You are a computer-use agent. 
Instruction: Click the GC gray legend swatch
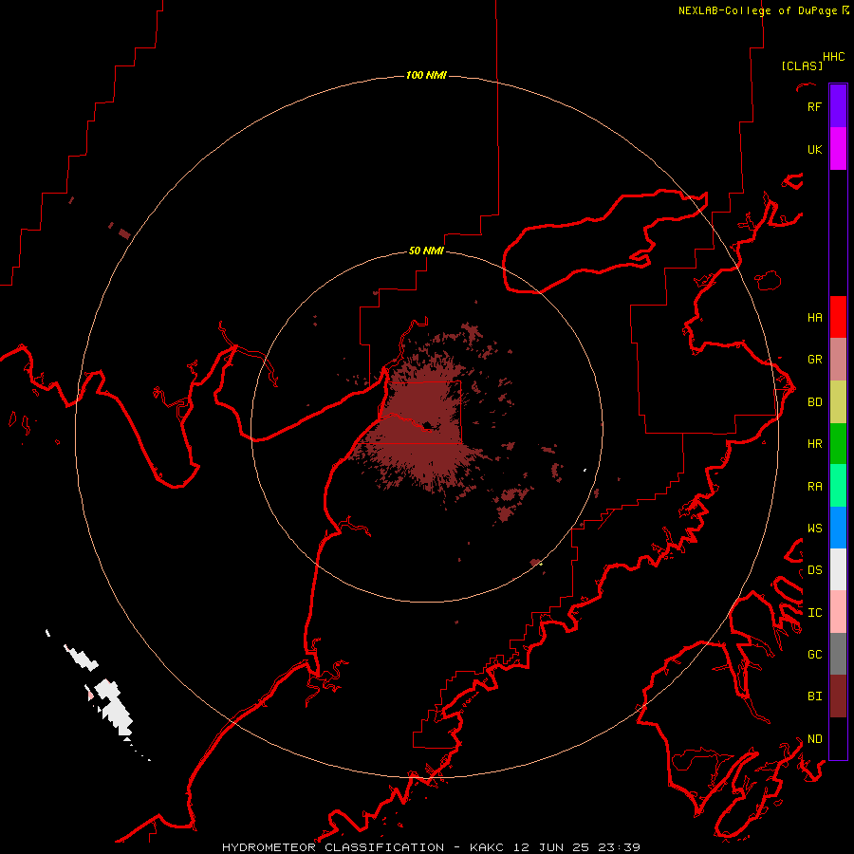(x=838, y=654)
